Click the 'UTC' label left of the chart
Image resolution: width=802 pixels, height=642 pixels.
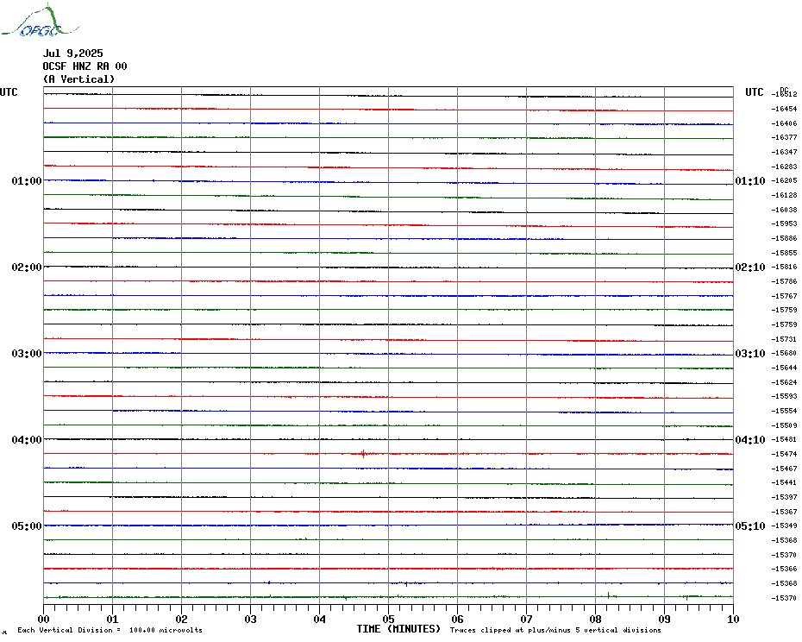click(x=9, y=92)
